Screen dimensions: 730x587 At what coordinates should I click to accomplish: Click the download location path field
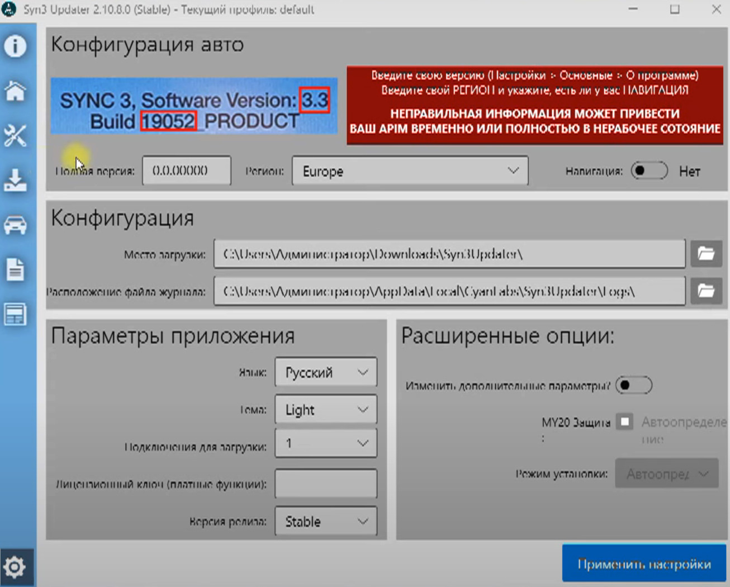pyautogui.click(x=449, y=254)
